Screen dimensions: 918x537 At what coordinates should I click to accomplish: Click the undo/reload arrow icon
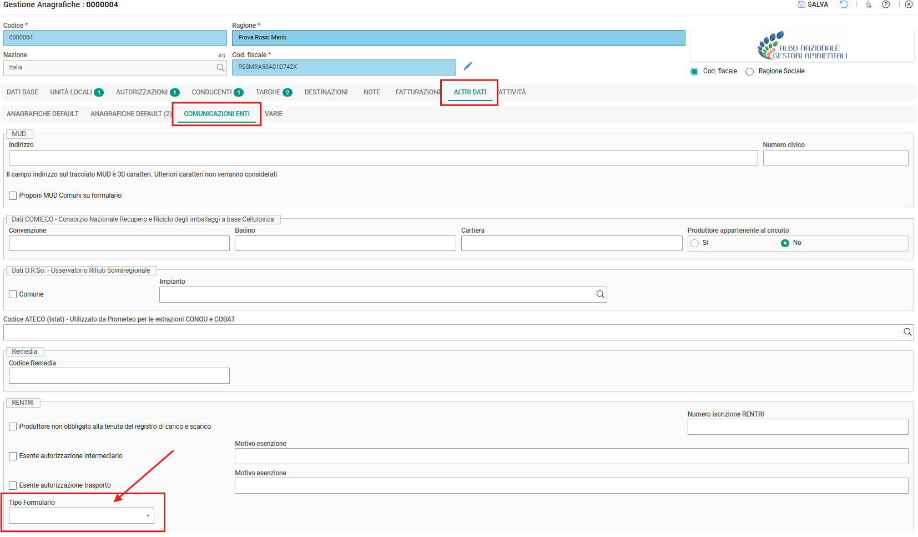tap(844, 4)
